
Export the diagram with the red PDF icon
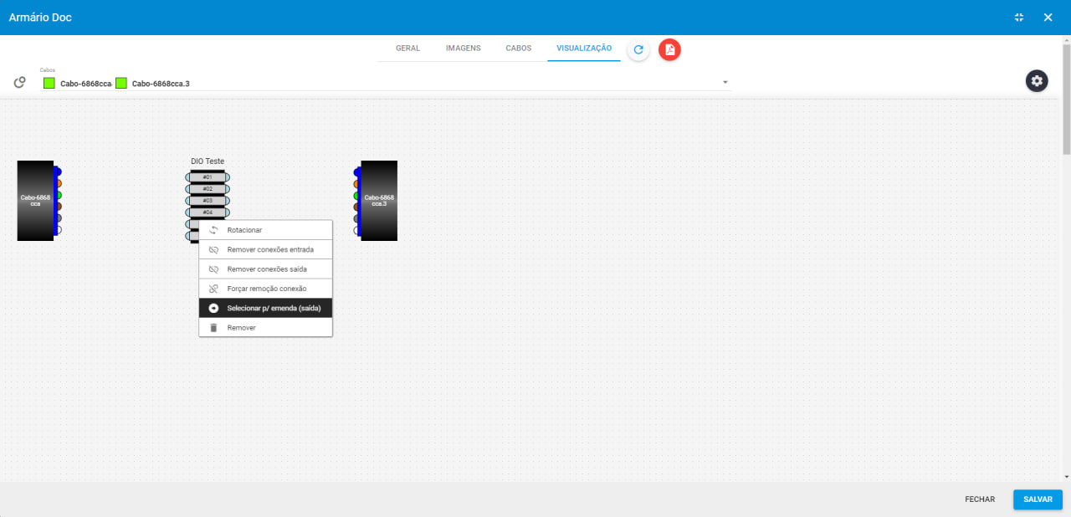tap(669, 49)
